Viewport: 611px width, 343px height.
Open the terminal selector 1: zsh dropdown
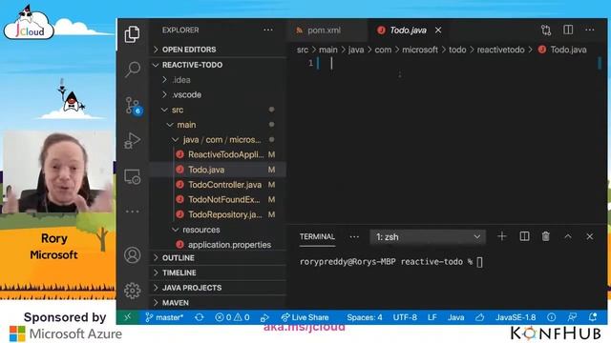pyautogui.click(x=428, y=237)
